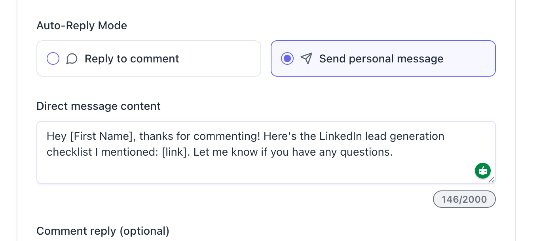Click the speech bubble icon for comment reply
The width and height of the screenshot is (539, 241).
(72, 59)
